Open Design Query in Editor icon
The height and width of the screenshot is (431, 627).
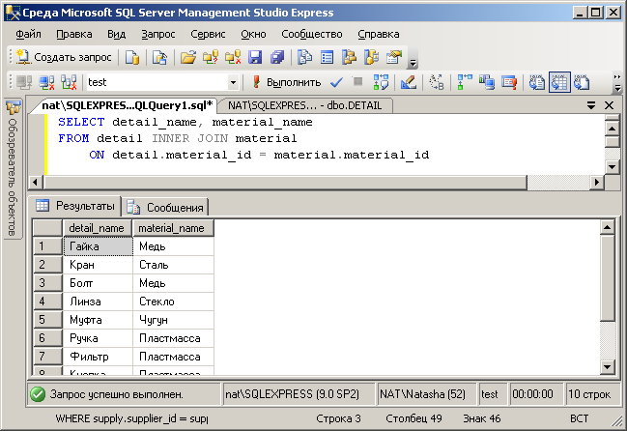(x=409, y=82)
